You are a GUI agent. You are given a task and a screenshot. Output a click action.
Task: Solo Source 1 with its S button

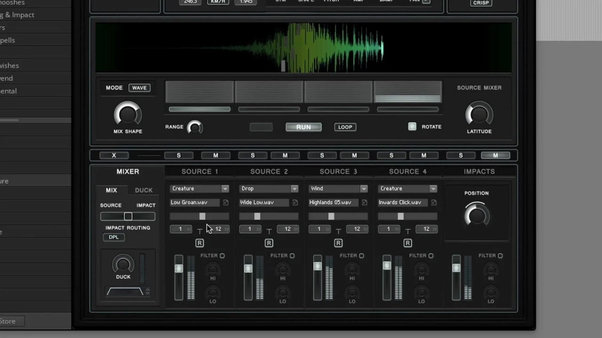[x=178, y=155]
